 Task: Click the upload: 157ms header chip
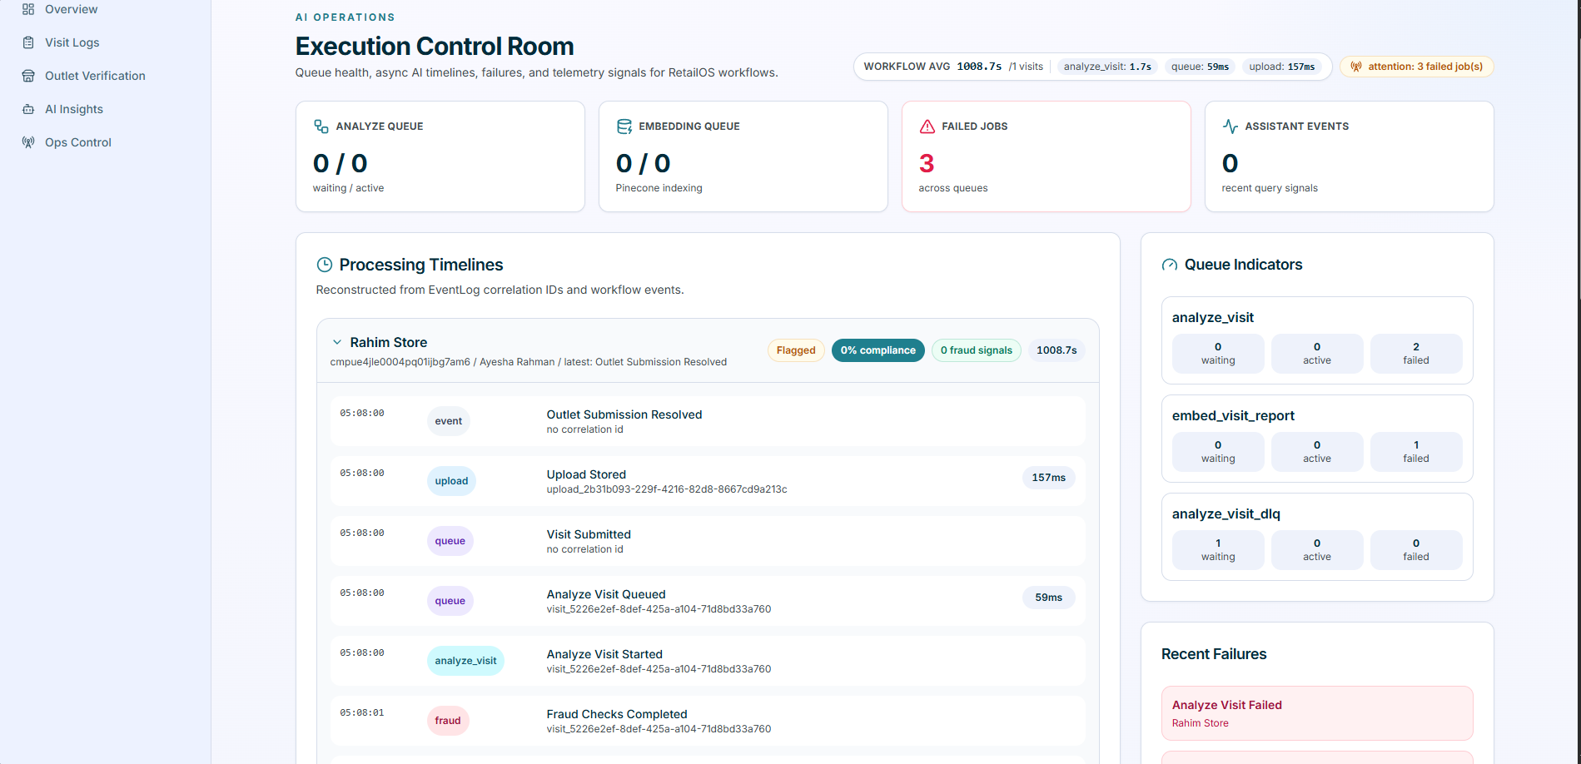pyautogui.click(x=1282, y=67)
